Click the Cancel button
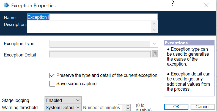The width and height of the screenshot is (217, 111). (x=202, y=107)
